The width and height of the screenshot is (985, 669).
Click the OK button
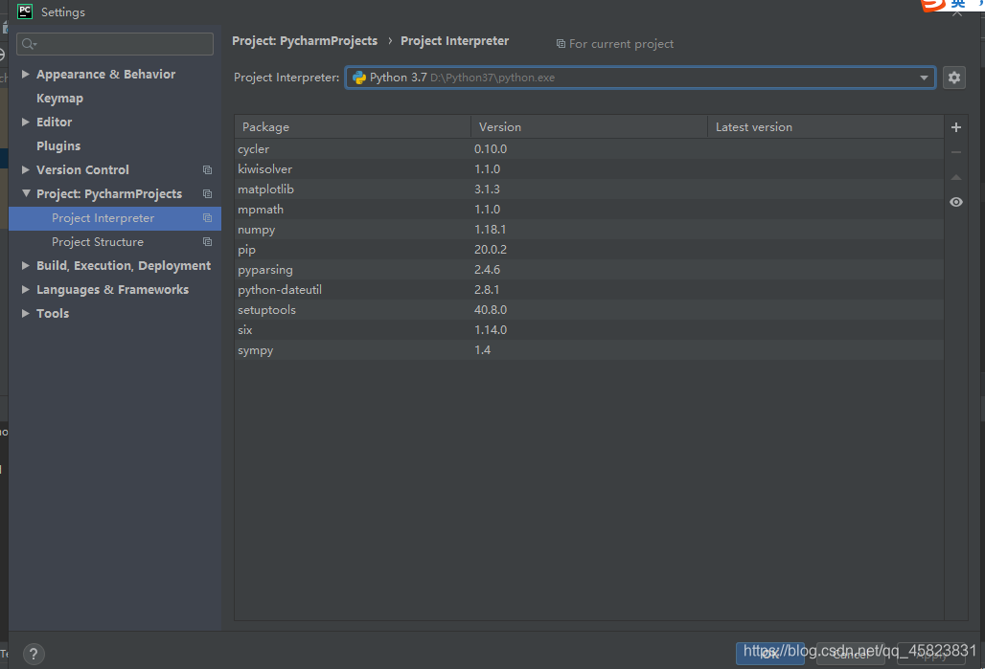click(769, 654)
